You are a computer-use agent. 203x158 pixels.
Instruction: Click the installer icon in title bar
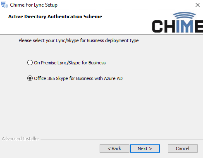5,5
